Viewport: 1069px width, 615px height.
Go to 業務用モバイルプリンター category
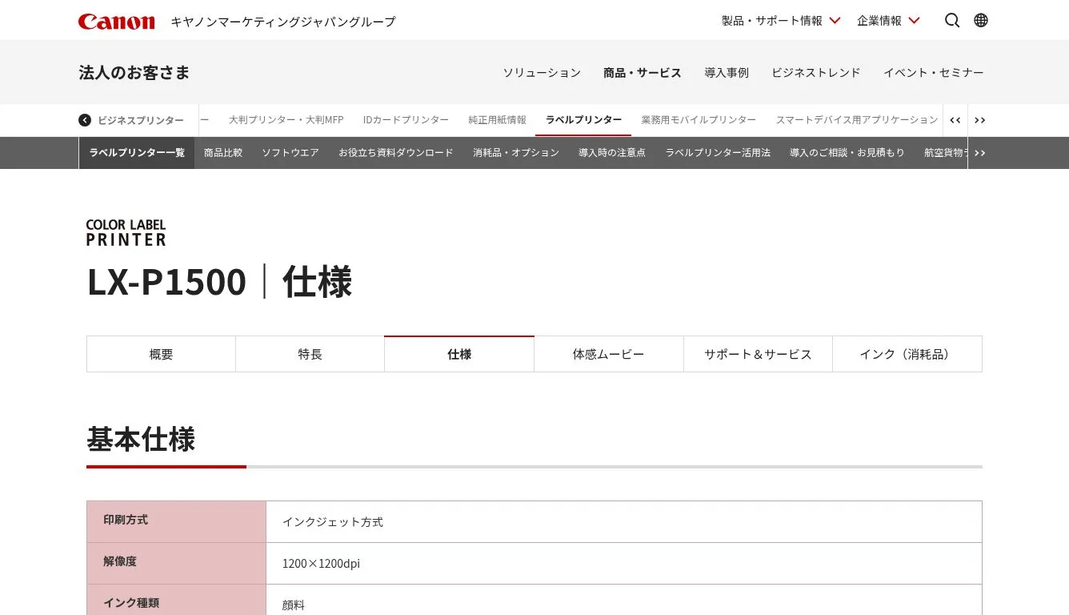(699, 120)
